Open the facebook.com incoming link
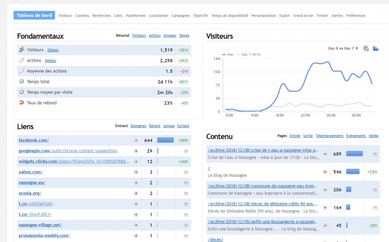 [x=34, y=140]
